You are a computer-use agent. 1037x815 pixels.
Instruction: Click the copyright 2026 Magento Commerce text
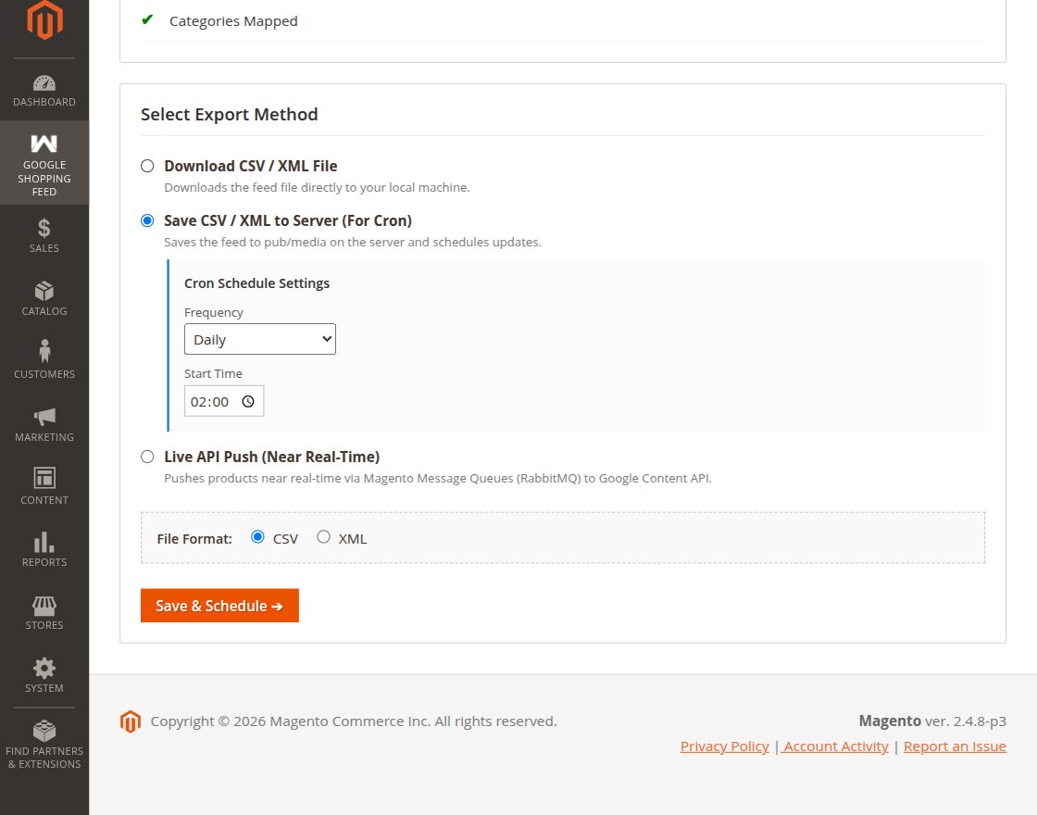354,721
